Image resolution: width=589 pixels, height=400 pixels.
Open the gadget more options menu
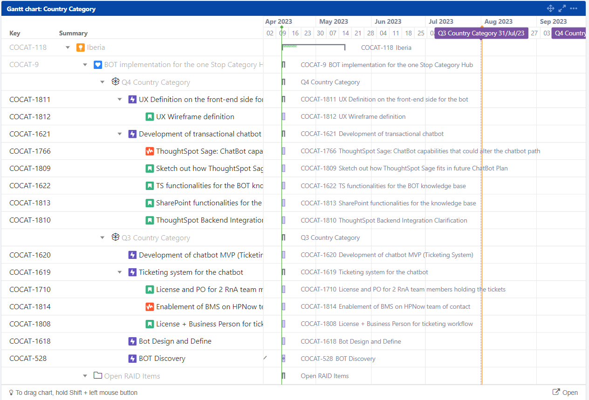tap(574, 8)
